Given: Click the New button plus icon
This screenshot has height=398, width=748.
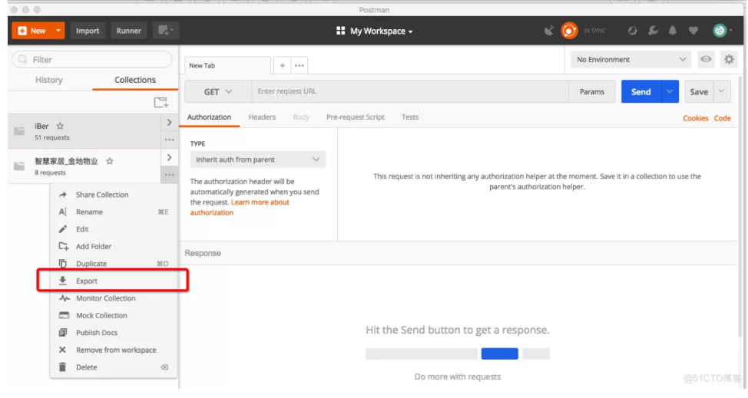Looking at the screenshot, I should click(22, 31).
